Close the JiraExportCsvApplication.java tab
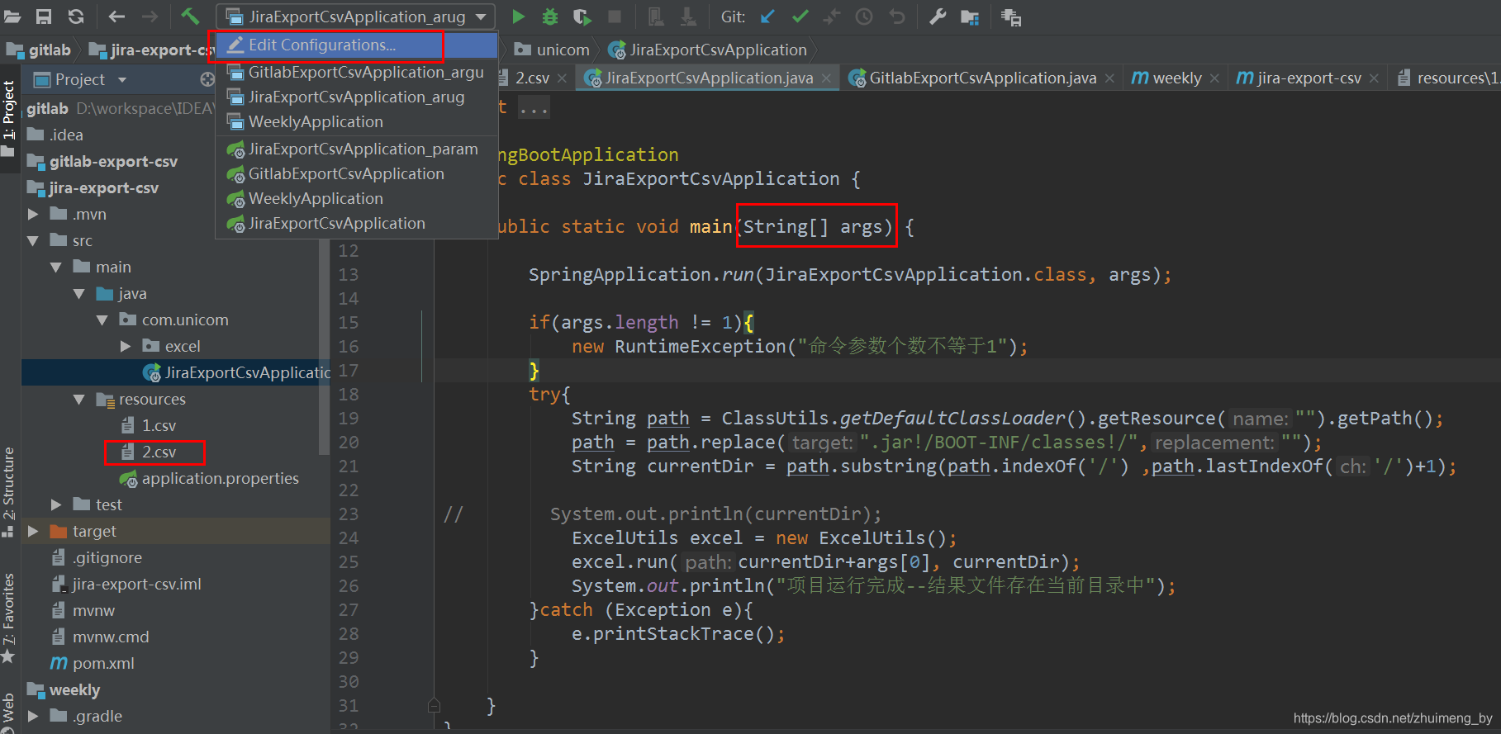 826,78
